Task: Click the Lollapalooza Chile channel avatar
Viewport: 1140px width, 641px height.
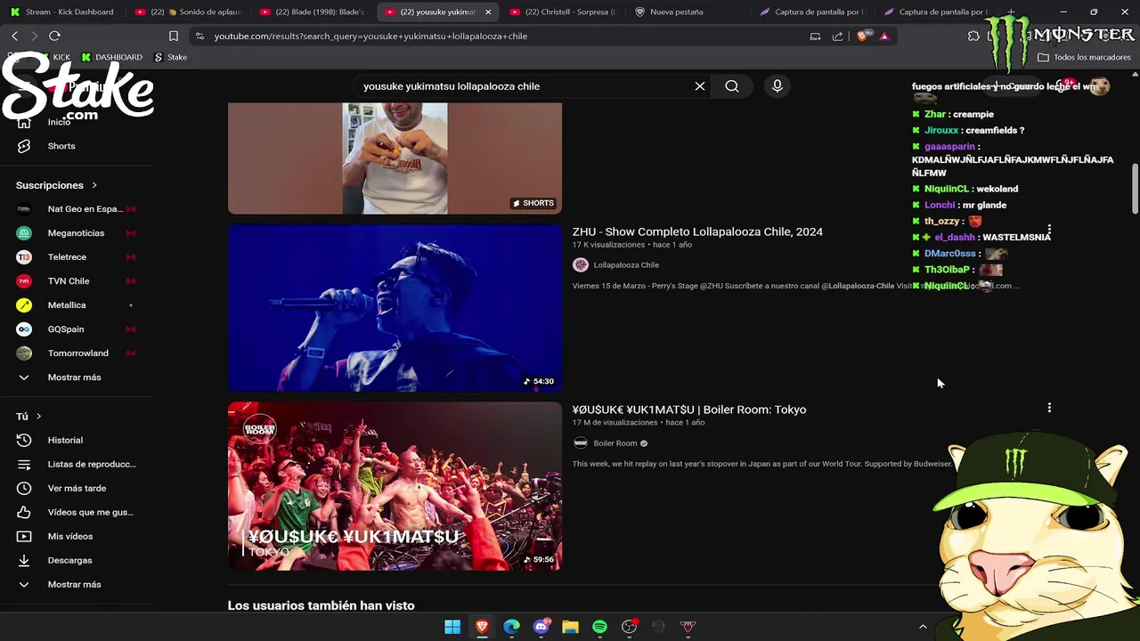Action: (581, 264)
